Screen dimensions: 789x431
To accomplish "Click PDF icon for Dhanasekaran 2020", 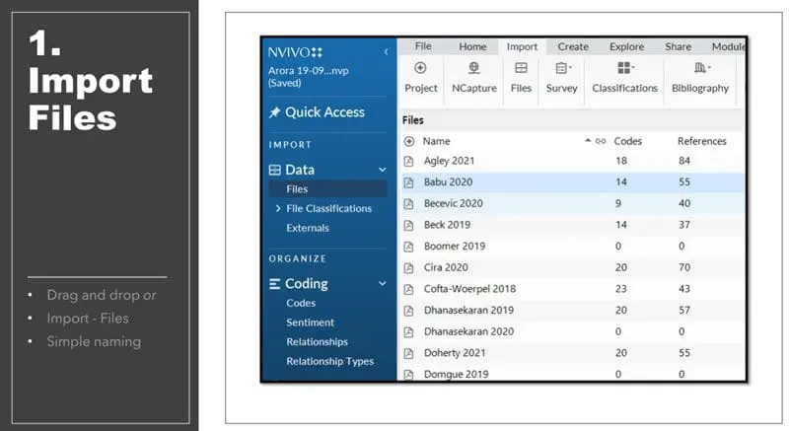I will click(x=408, y=332).
